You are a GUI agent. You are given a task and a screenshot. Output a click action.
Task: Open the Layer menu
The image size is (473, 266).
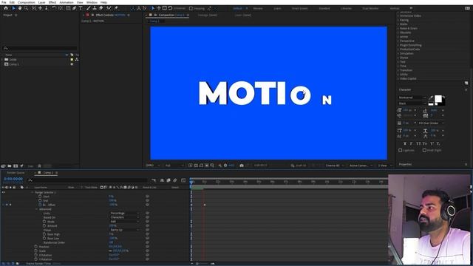tap(41, 2)
